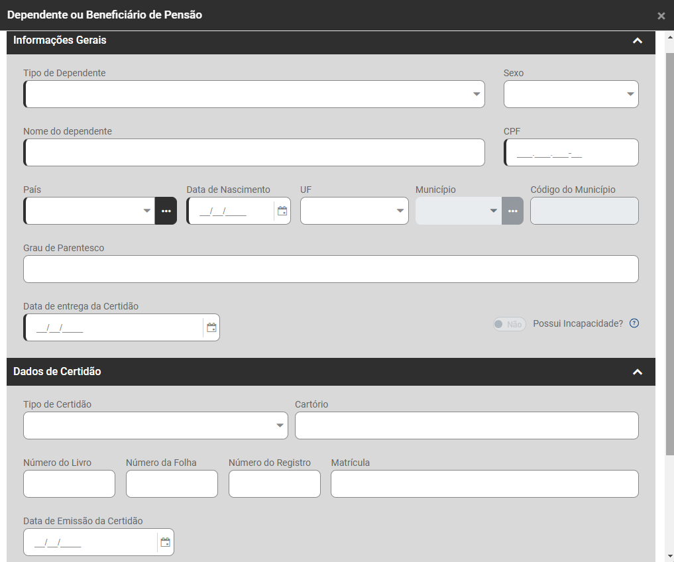Open the UF dropdown
674x562 pixels.
click(354, 211)
